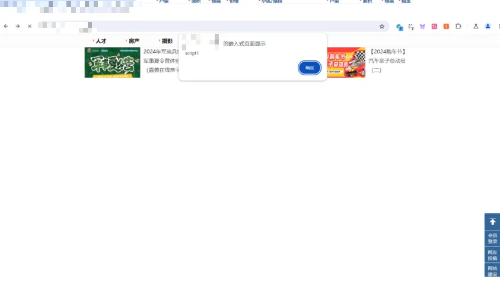Open the 【2024购车节】 article link
The height and width of the screenshot is (298, 500).
coord(387,52)
